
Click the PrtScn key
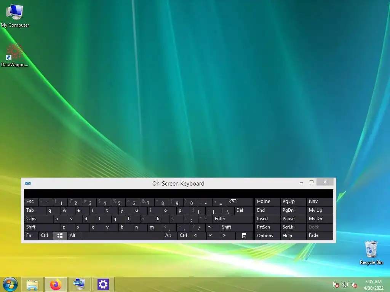268,227
